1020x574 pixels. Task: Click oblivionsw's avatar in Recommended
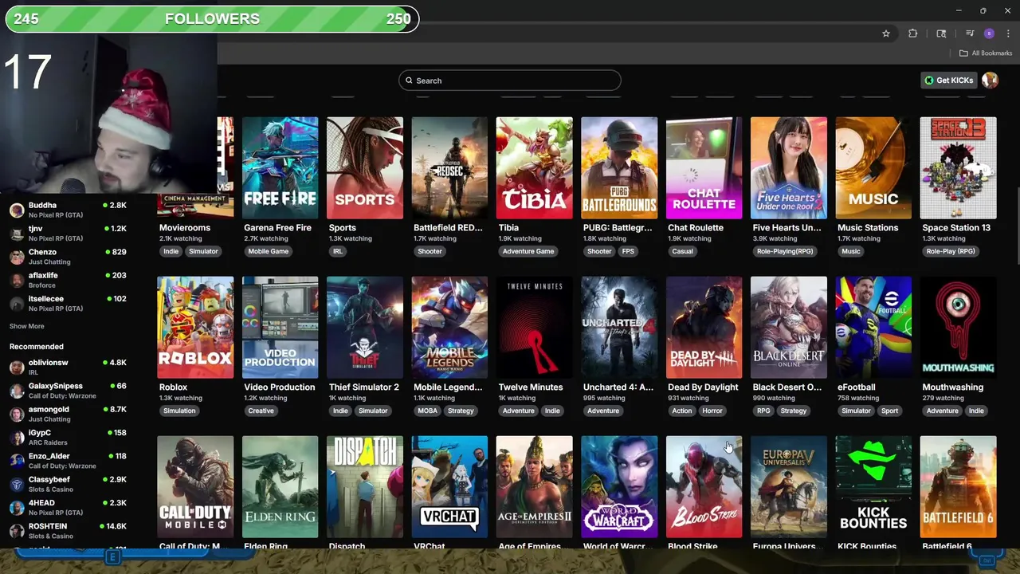[17, 368]
